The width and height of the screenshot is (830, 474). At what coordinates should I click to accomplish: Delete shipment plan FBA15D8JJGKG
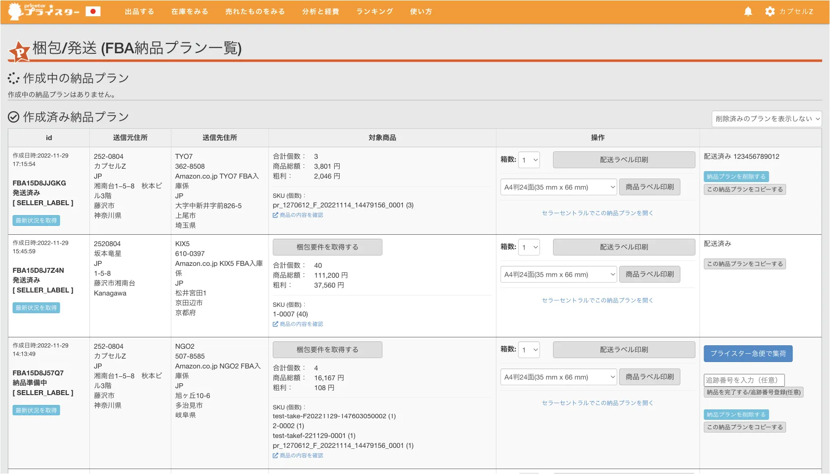[x=736, y=177]
